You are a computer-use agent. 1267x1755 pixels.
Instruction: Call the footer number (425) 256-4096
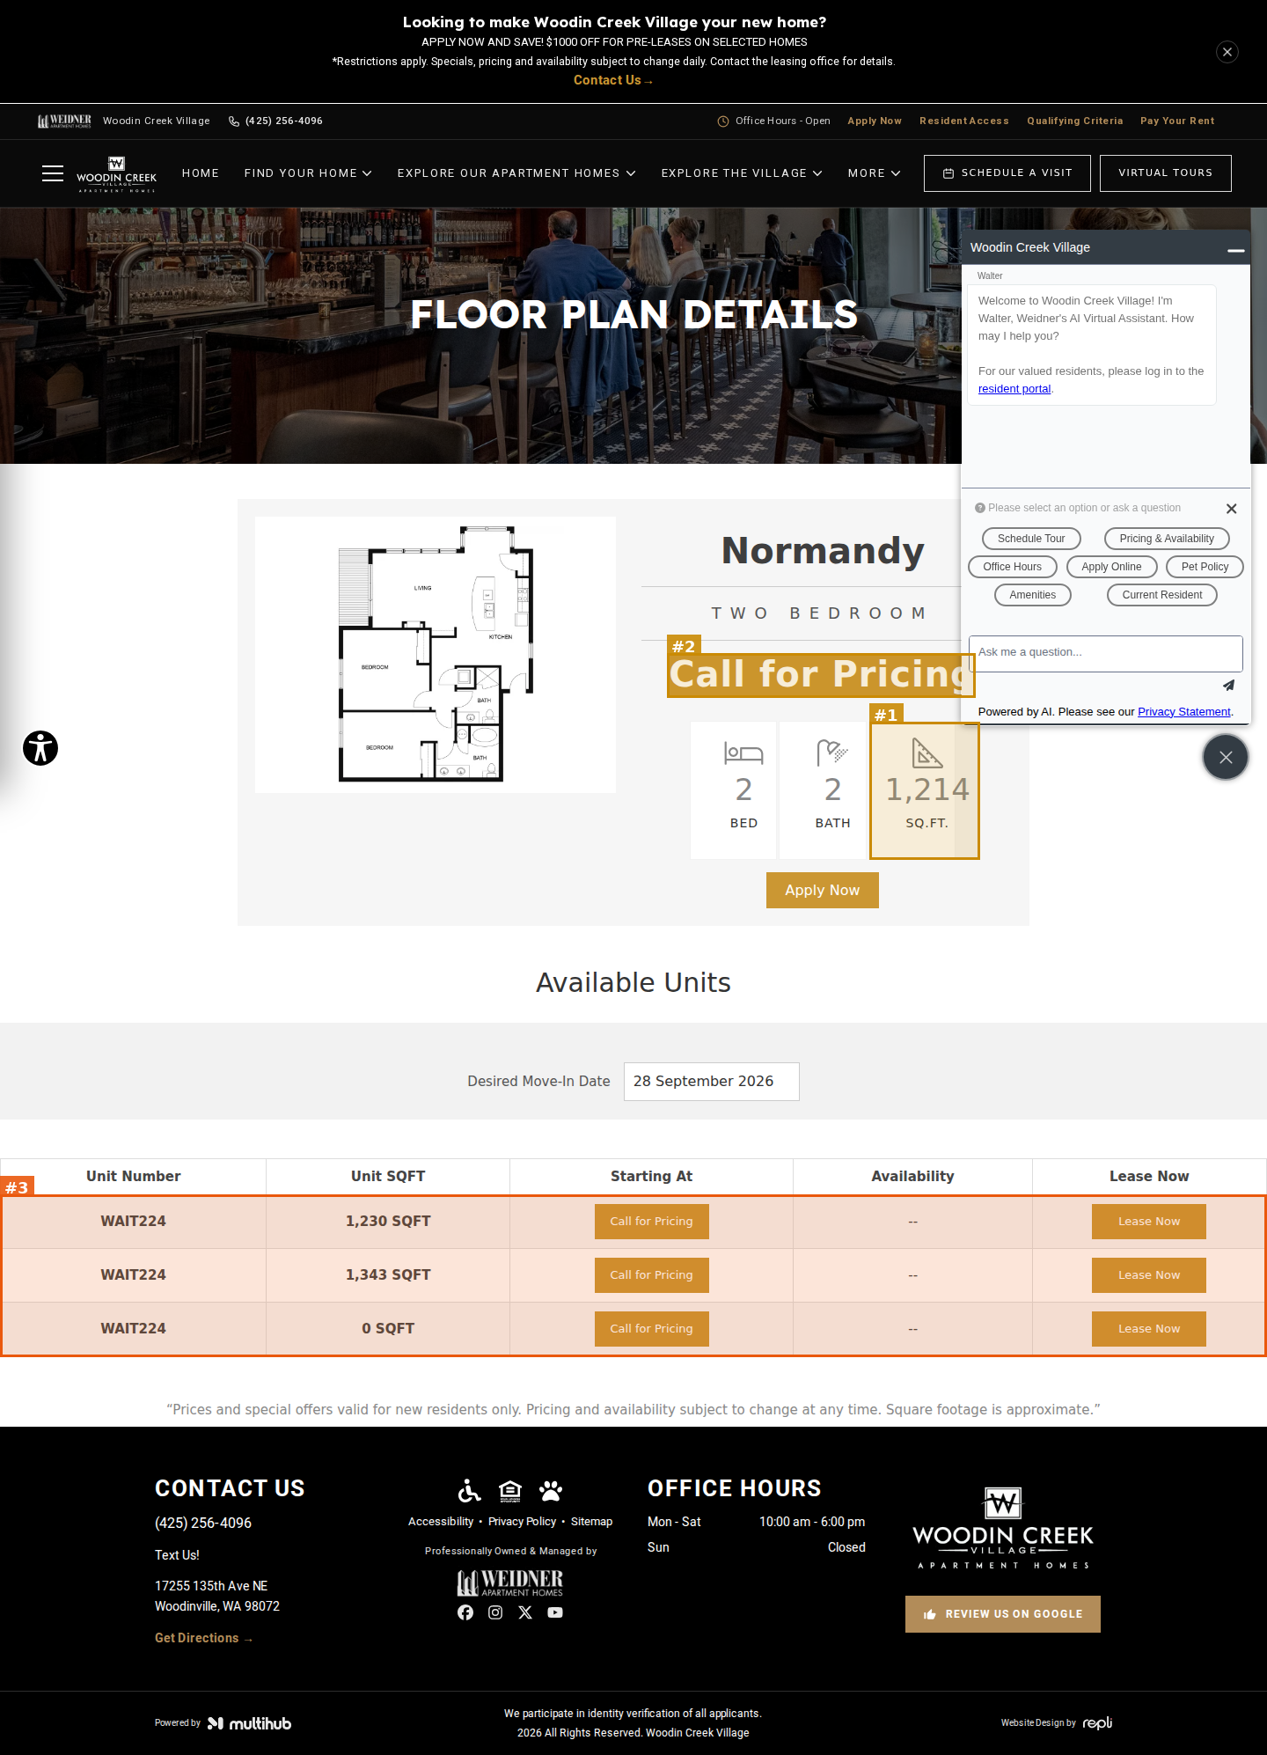point(203,1523)
